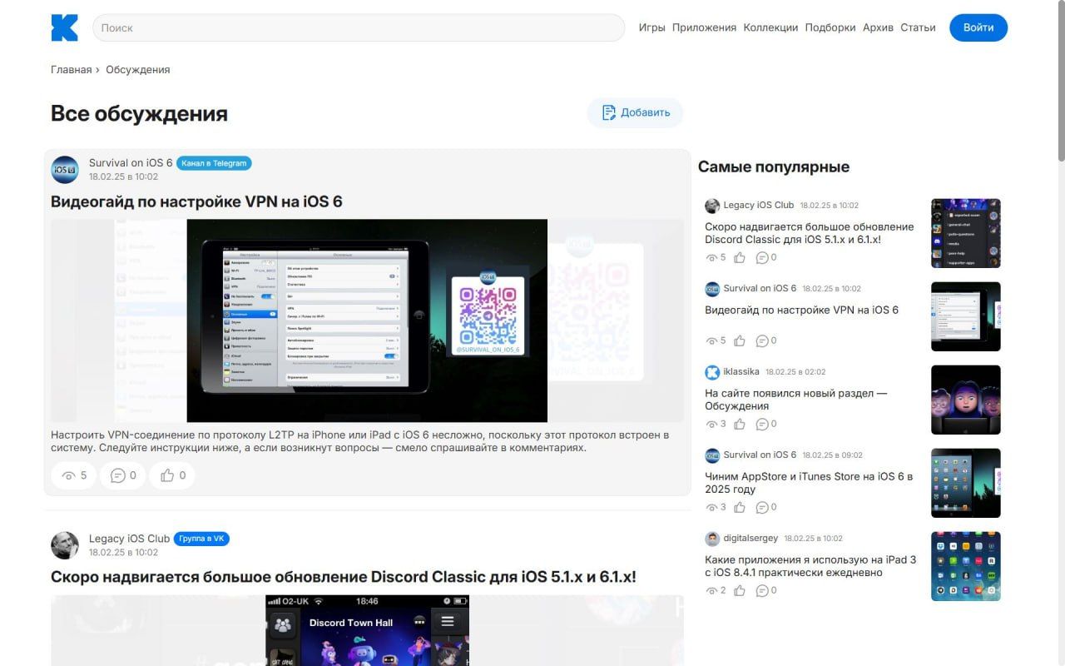Screen dimensions: 1065x666
Task: Open the iPad 3 apps post thumbnail
Action: [x=966, y=566]
